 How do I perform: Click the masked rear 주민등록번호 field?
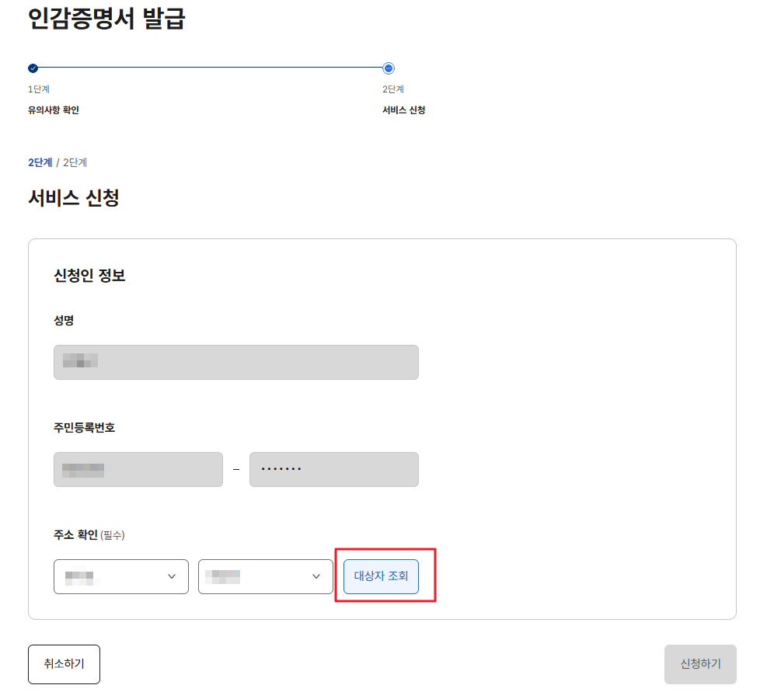click(333, 469)
